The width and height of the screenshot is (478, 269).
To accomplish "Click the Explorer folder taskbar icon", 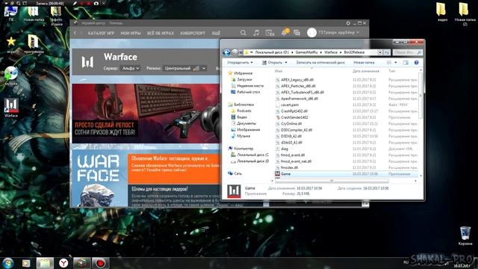I will pyautogui.click(x=45, y=263).
